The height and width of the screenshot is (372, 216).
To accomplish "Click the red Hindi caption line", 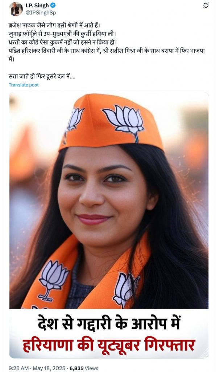I will [109, 345].
